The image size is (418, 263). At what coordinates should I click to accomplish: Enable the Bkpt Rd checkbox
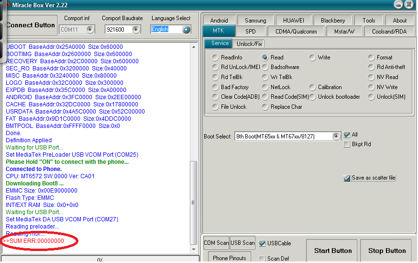(x=347, y=144)
